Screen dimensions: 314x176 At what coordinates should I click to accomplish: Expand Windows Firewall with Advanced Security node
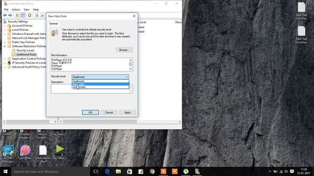4,34
